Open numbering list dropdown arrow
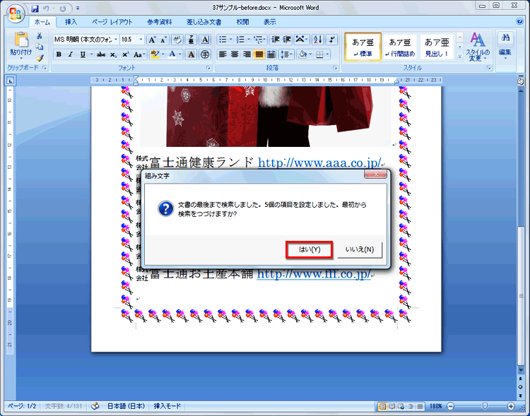The image size is (530, 416). point(249,40)
